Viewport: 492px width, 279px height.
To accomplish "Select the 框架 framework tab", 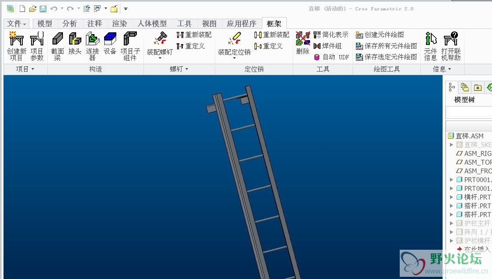I will pyautogui.click(x=274, y=24).
